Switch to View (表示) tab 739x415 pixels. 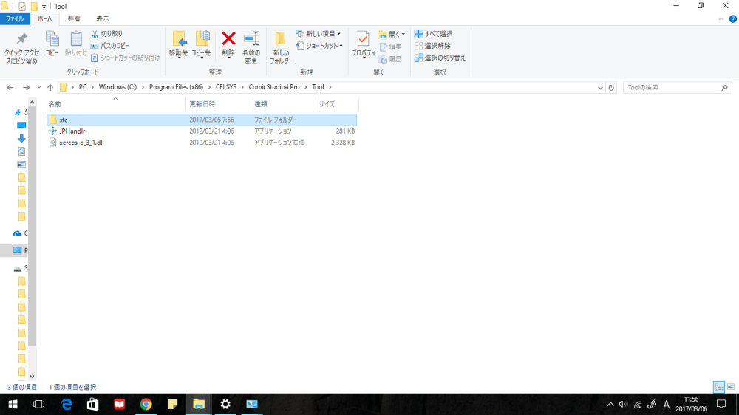tap(103, 19)
